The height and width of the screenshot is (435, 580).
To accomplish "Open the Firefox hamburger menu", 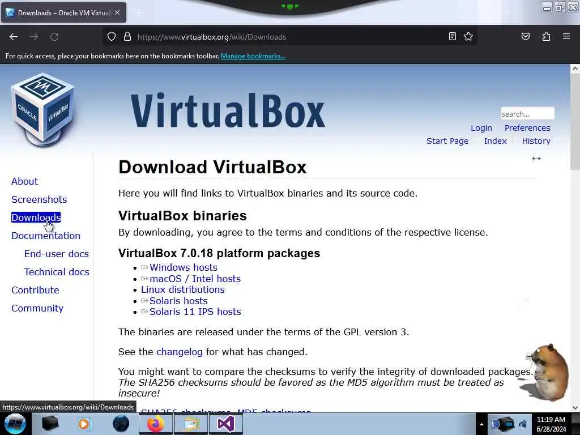I will coord(566,36).
